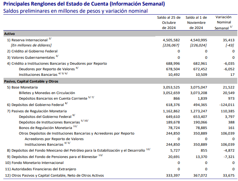Click value 4,540,995 in Reserva Internacional row
238x181 pixels.
pos(199,40)
